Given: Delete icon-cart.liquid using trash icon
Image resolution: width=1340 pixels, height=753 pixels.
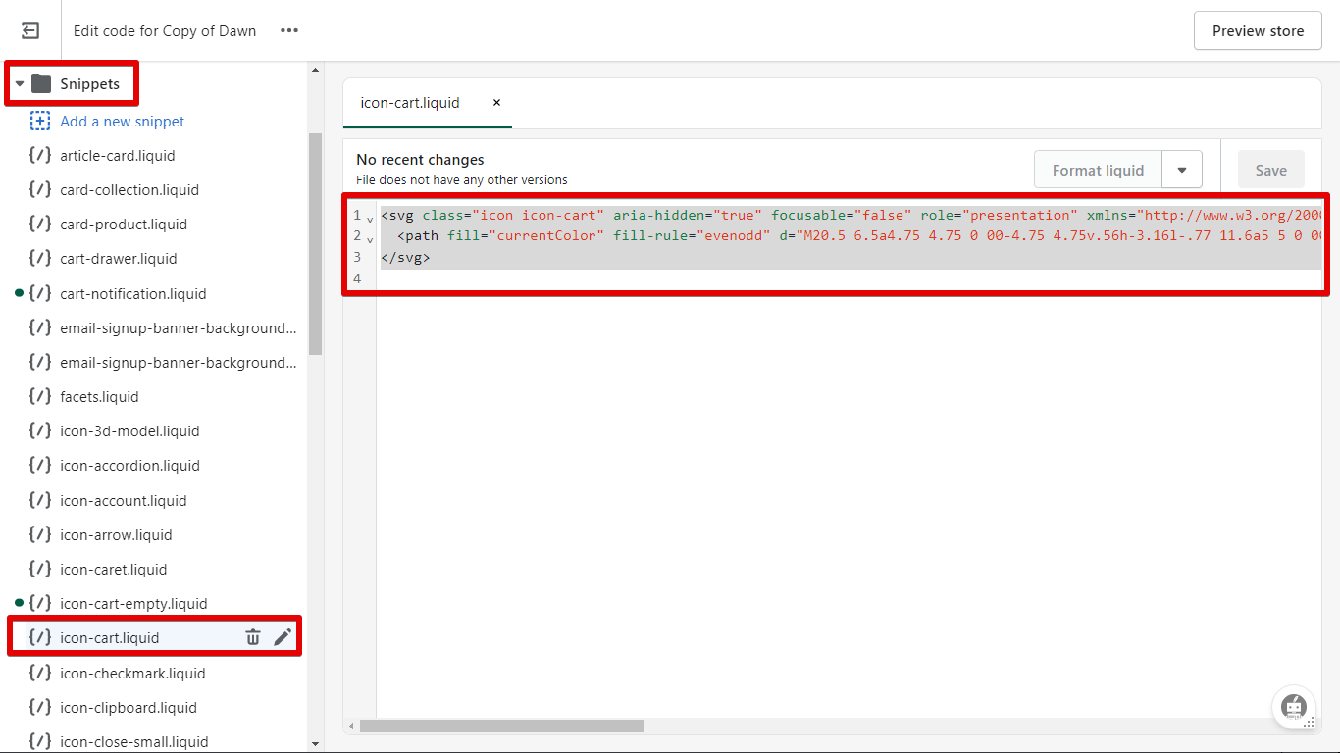Looking at the screenshot, I should click(253, 637).
